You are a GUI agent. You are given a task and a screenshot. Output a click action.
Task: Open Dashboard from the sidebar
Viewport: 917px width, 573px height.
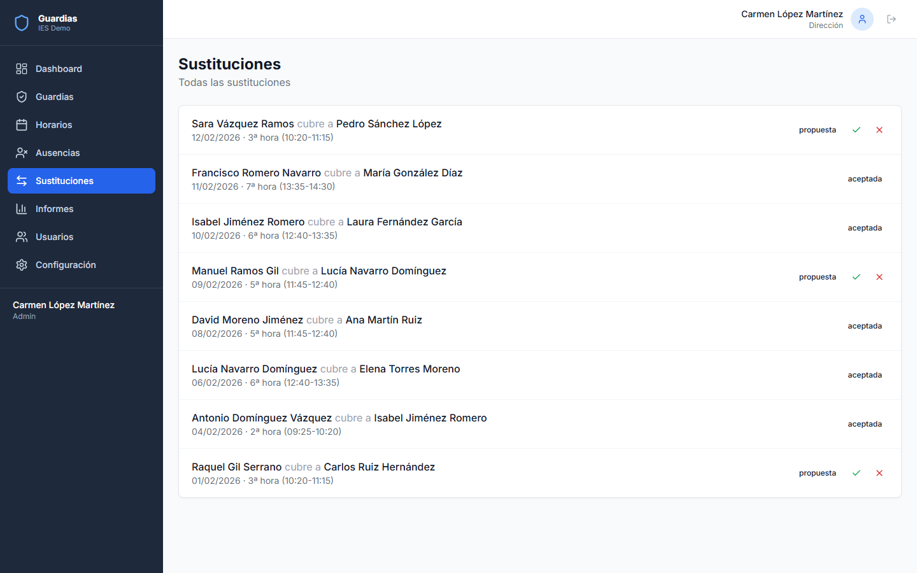(59, 69)
